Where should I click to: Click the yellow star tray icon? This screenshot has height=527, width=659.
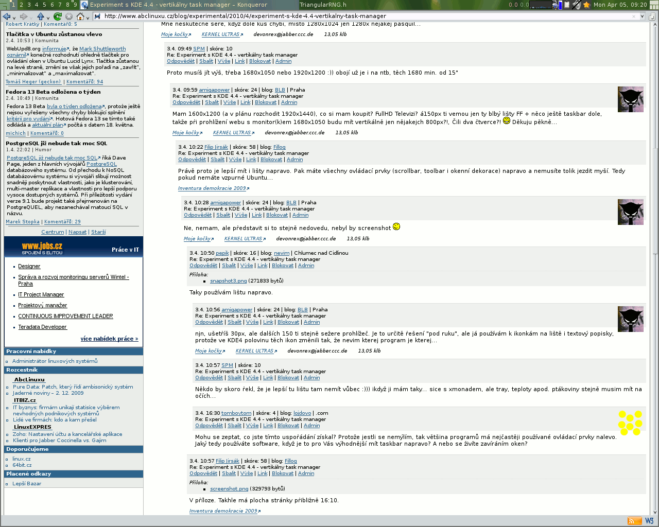[586, 5]
